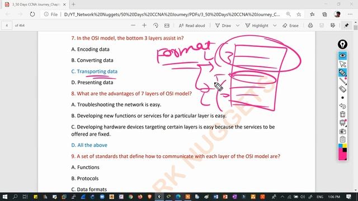Go forward in the browser
The width and height of the screenshot is (358, 201).
pos(20,14)
